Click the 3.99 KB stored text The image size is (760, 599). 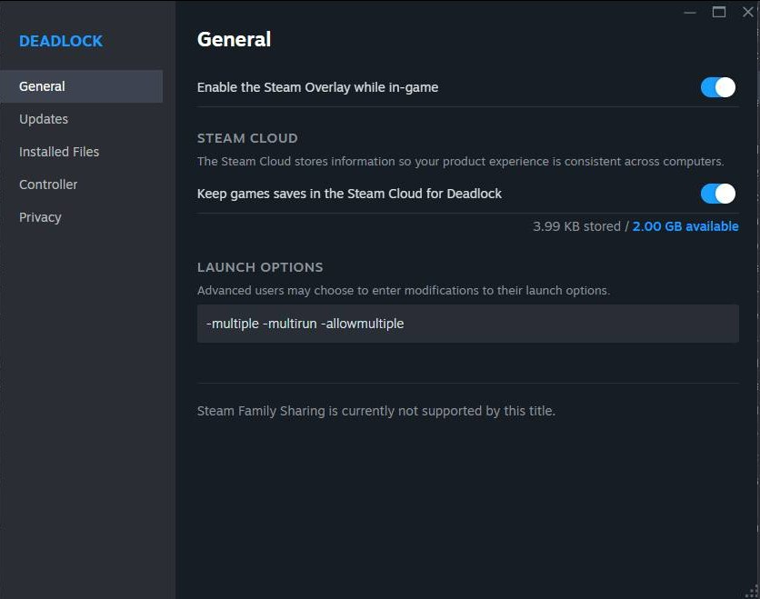[576, 226]
